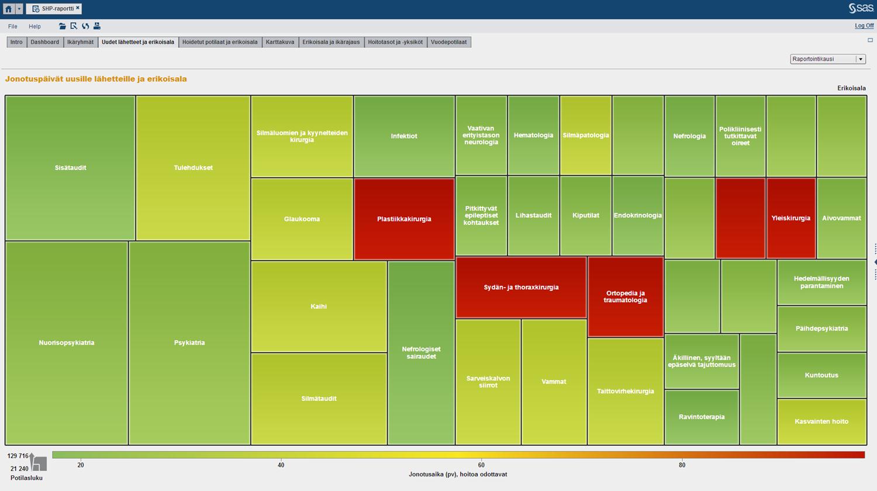Select the Tulehdukset treemap tile

click(193, 168)
